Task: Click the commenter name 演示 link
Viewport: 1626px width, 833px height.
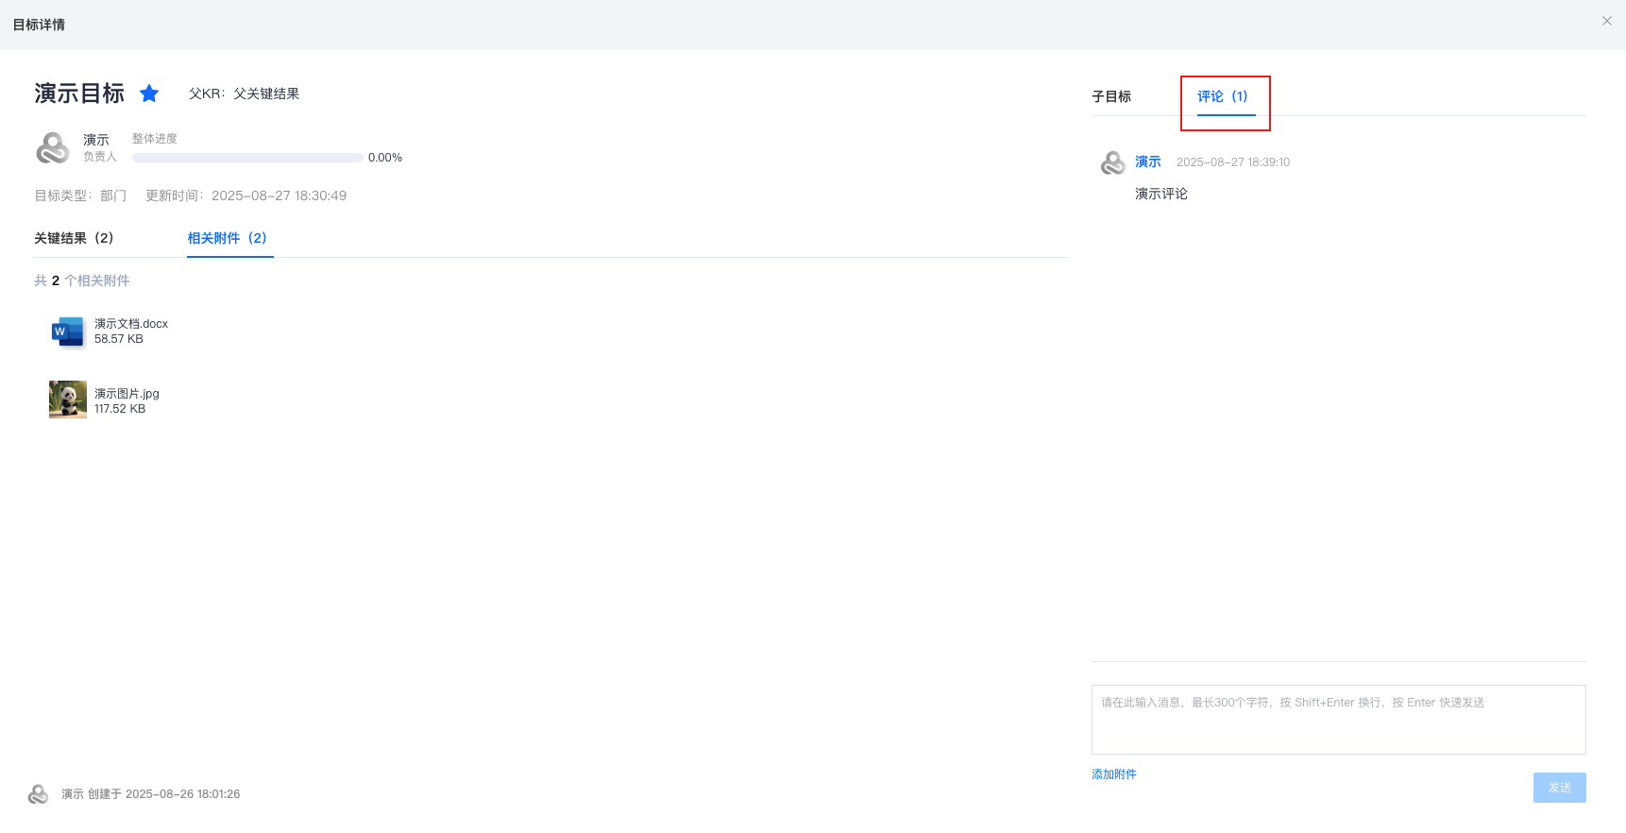Action: coord(1148,161)
